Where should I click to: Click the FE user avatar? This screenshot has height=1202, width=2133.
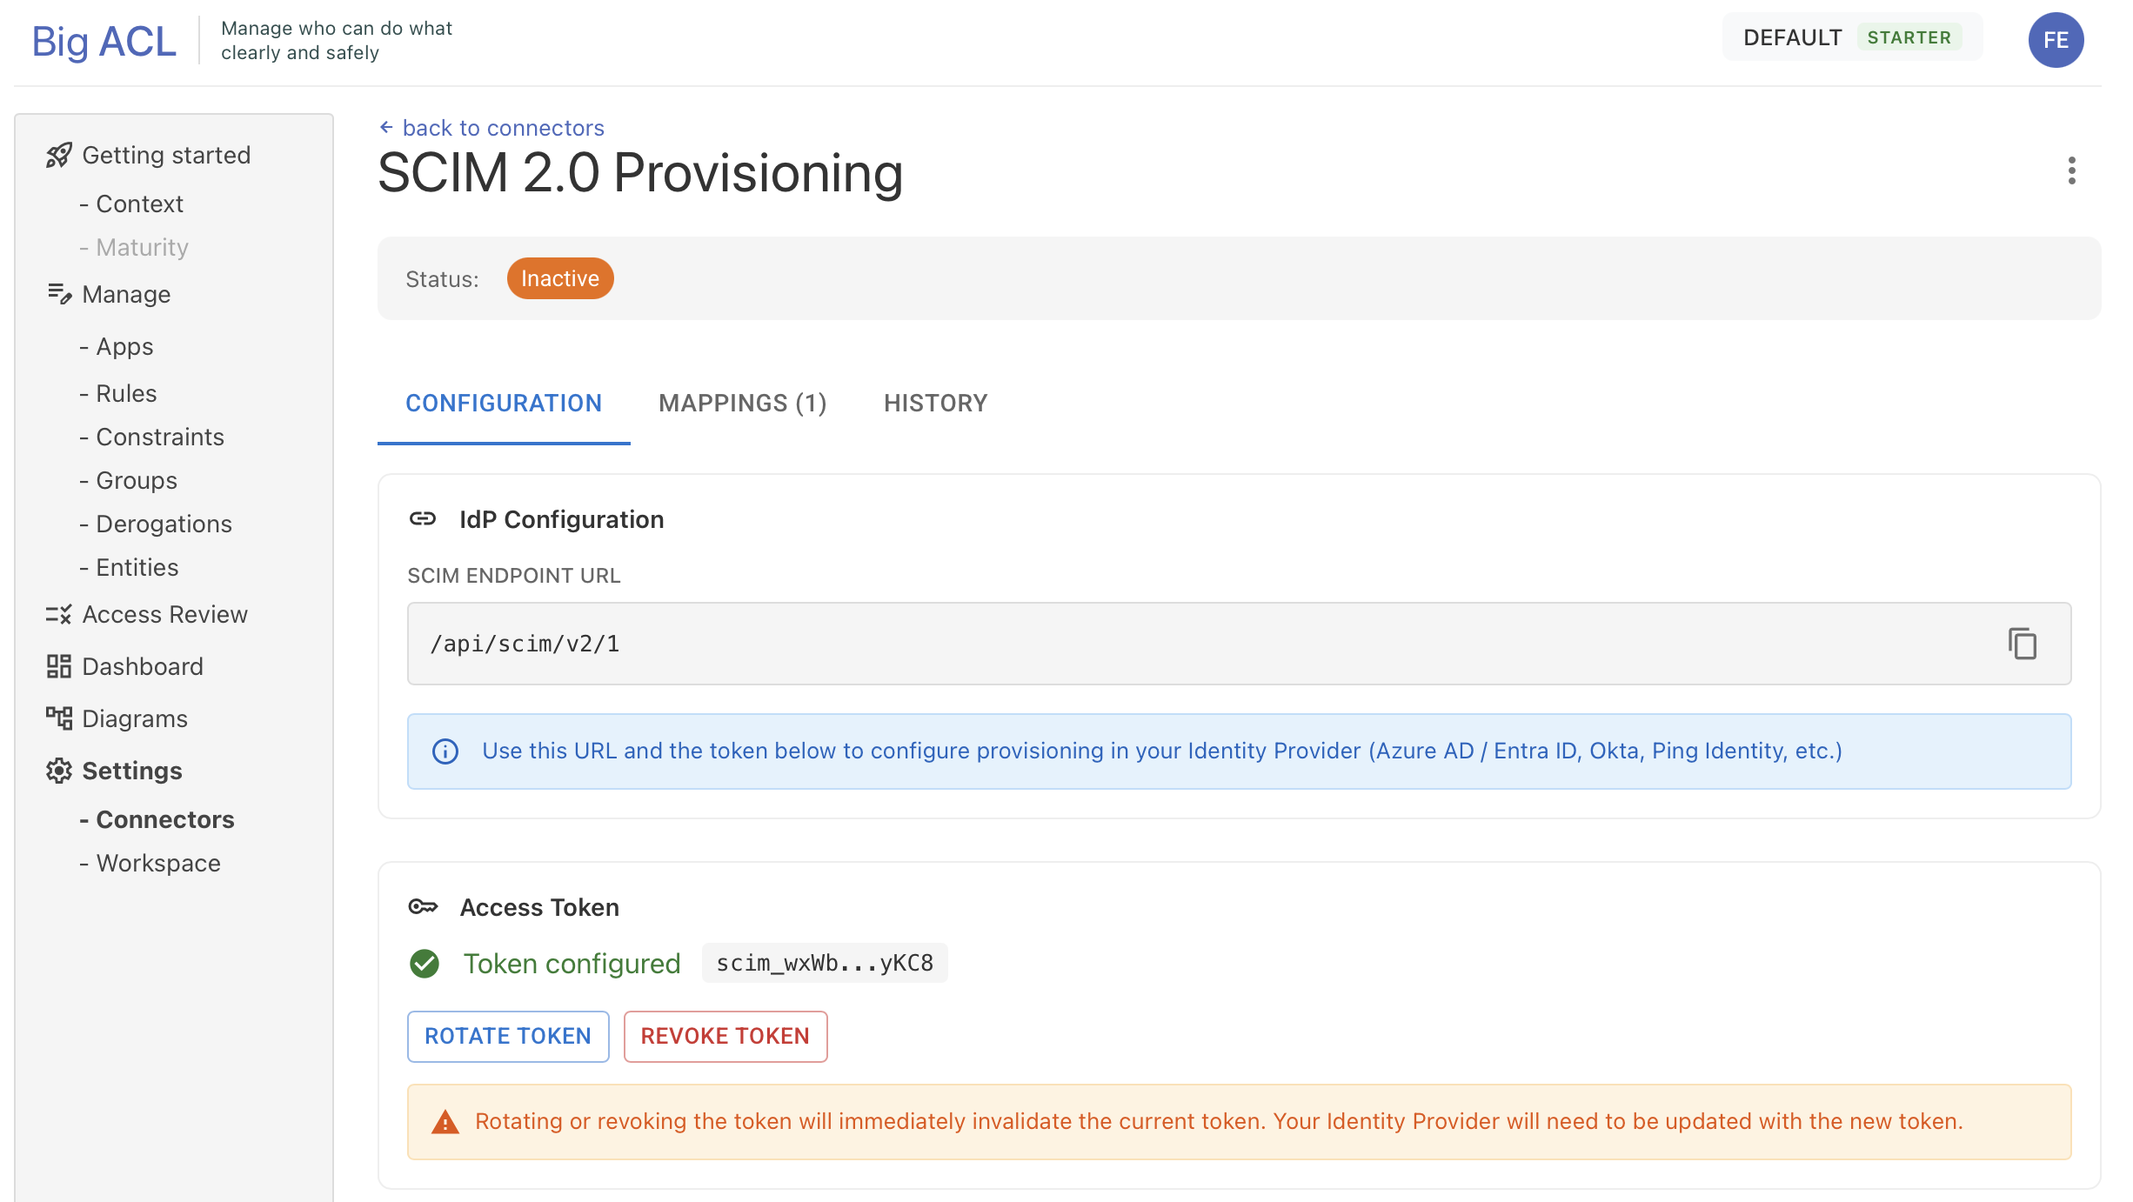(2056, 40)
